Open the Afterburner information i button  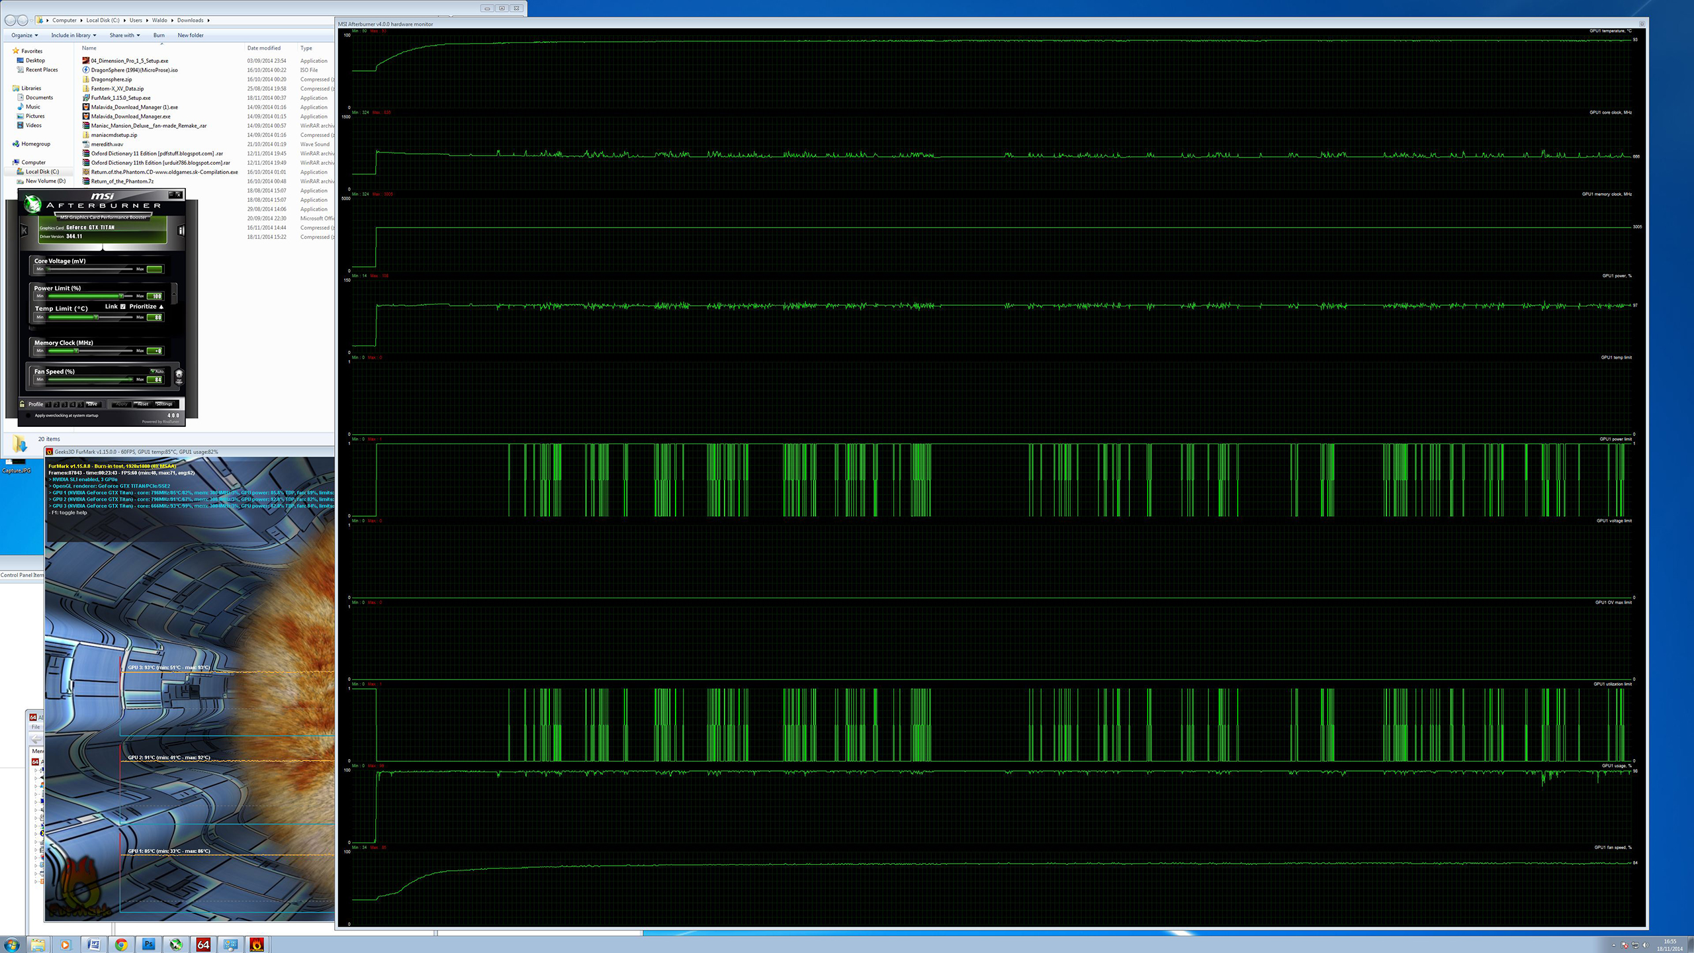181,230
